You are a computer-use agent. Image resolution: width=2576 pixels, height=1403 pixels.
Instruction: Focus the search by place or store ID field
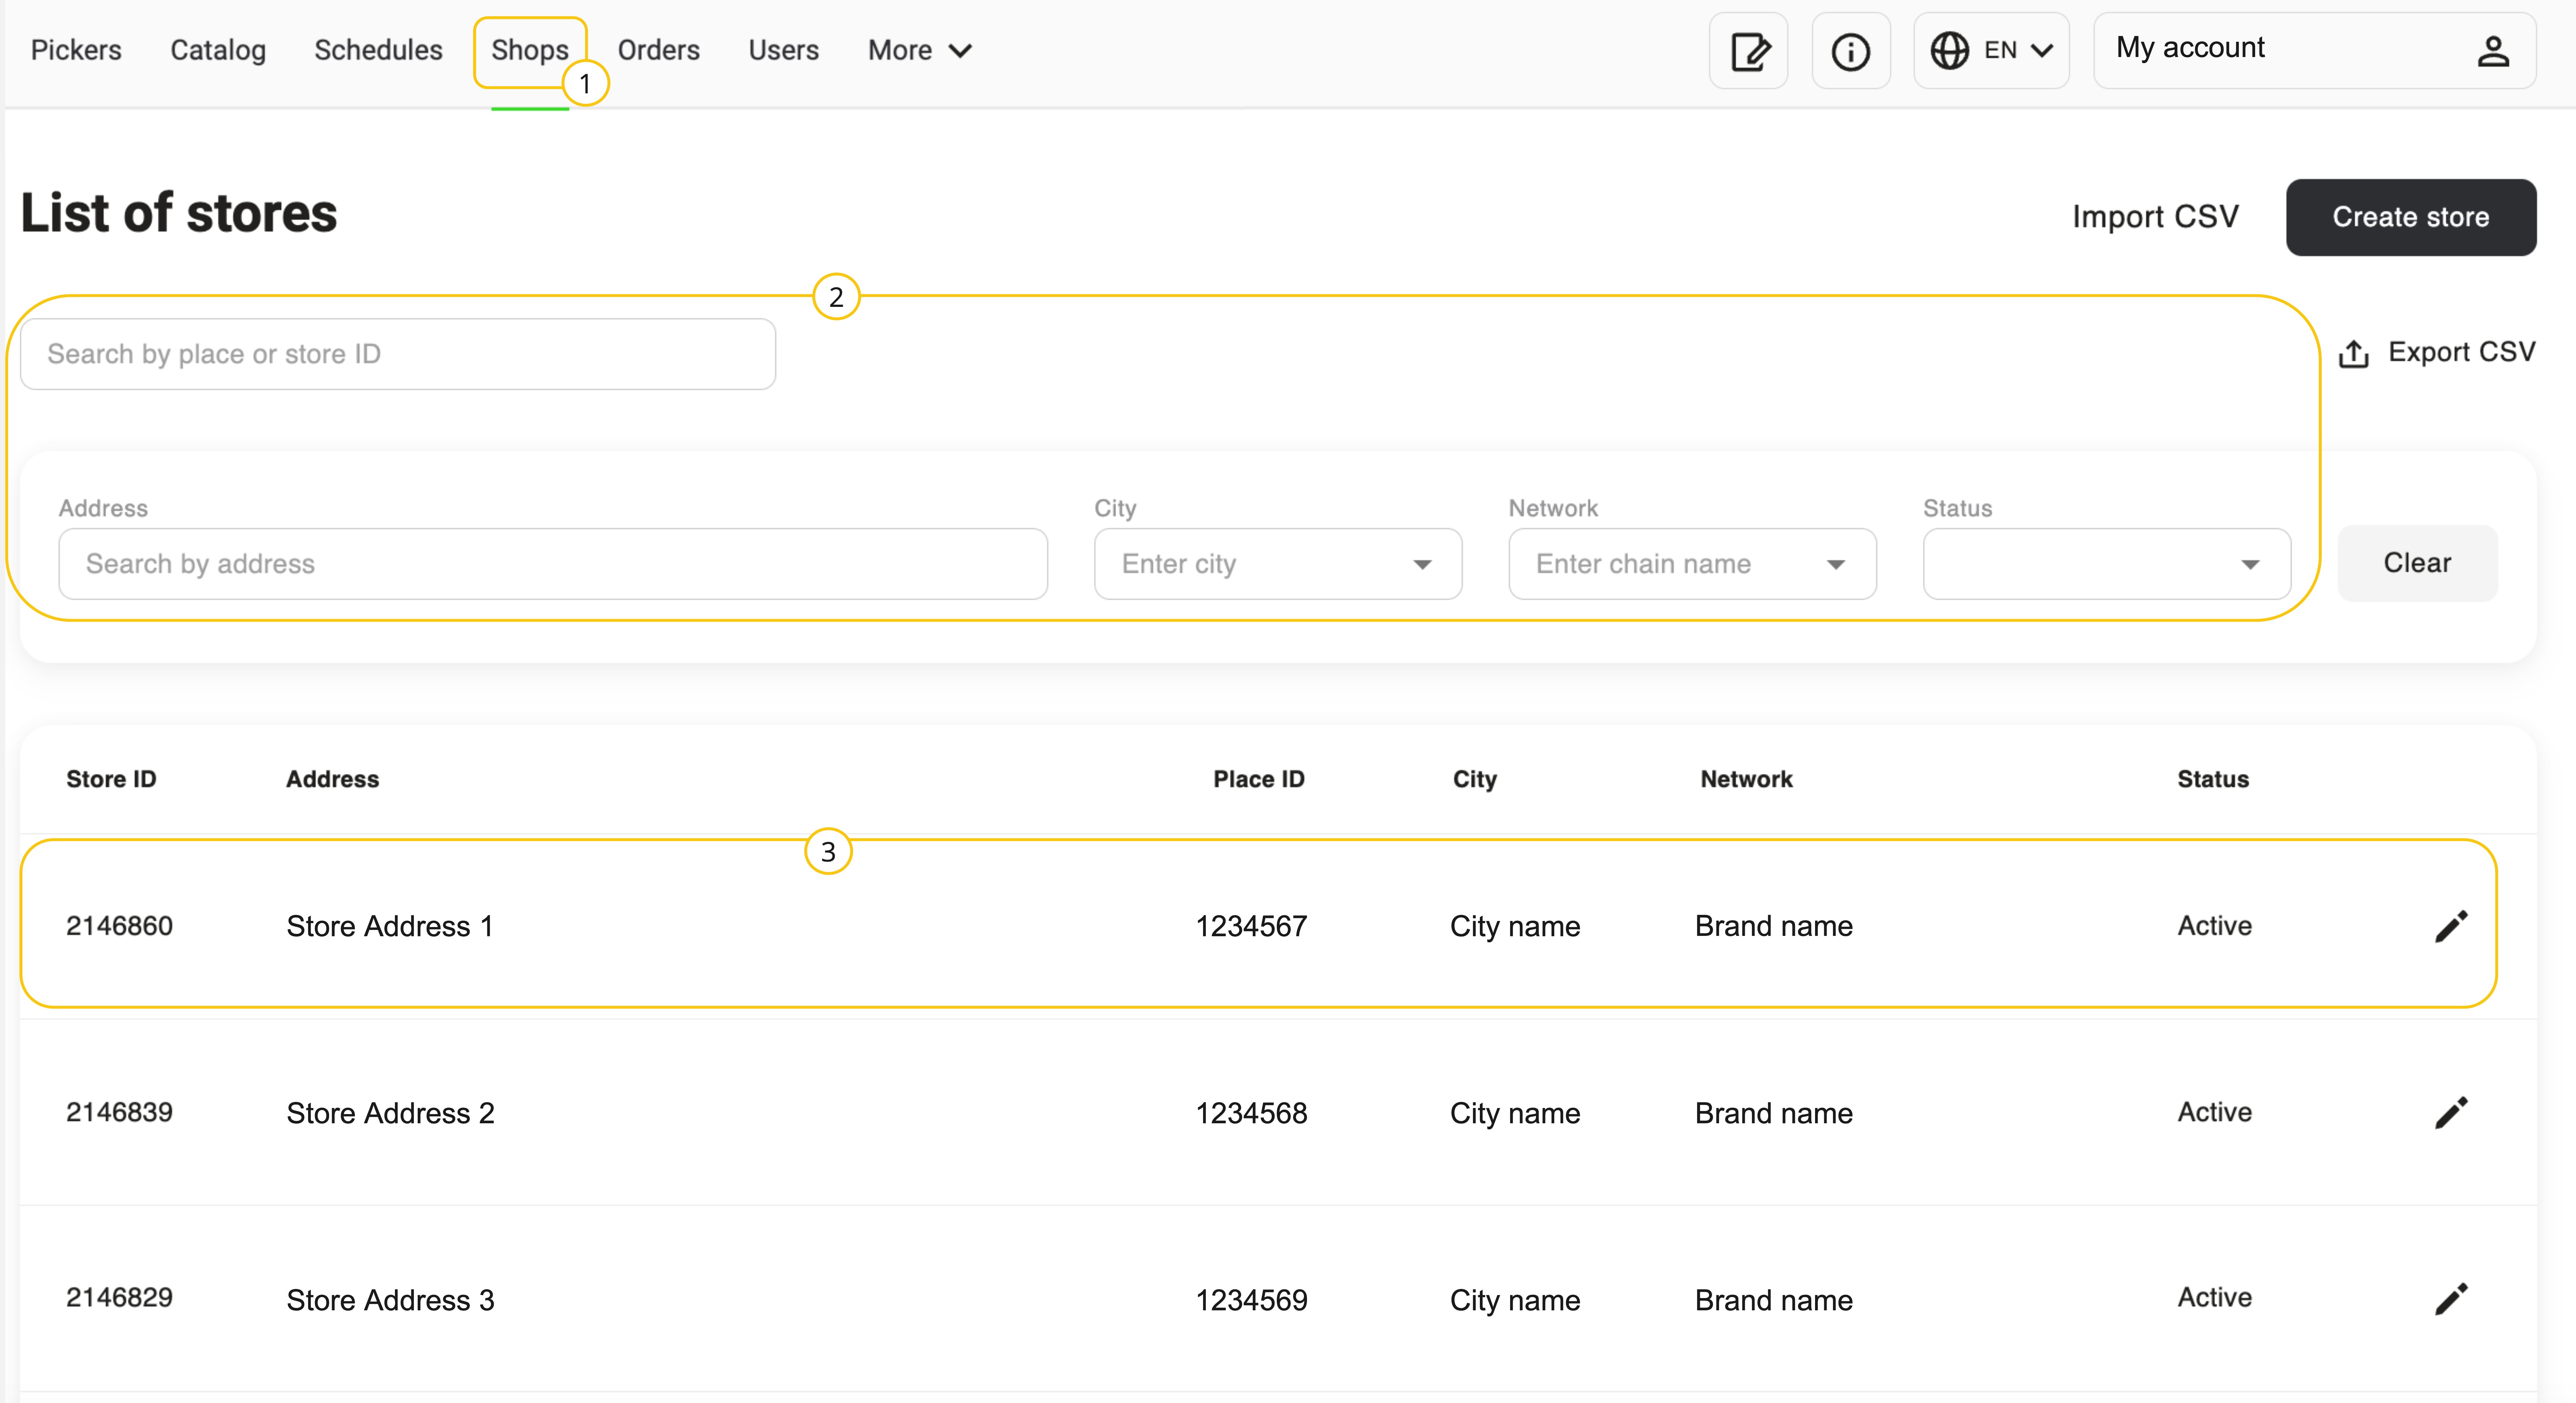(x=398, y=354)
